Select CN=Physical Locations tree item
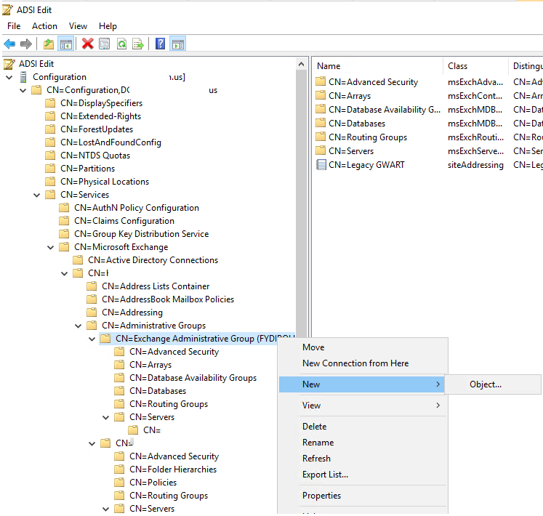 coord(105,182)
